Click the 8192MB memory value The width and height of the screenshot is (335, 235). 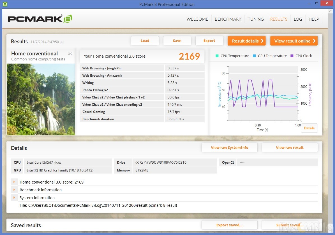[x=142, y=170]
